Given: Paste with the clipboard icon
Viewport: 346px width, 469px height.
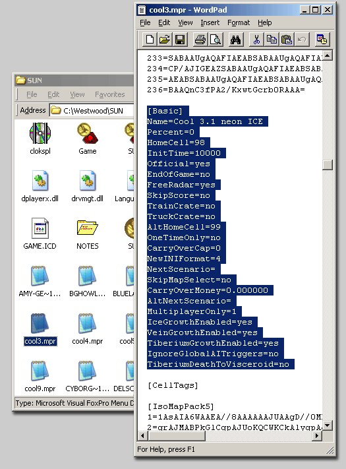Looking at the screenshot, I should [x=287, y=40].
